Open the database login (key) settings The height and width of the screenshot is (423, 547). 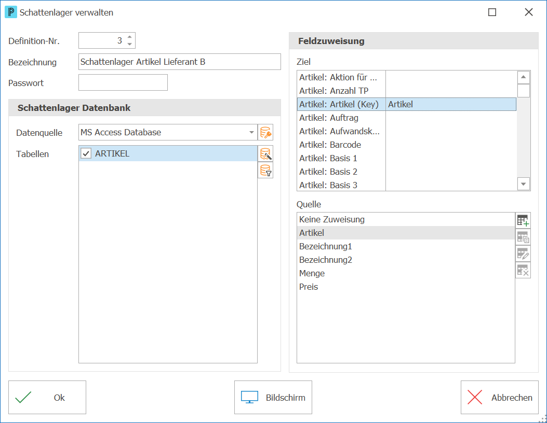point(265,133)
